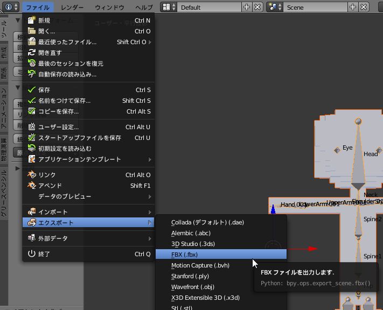Add a new scene next to Scene
This screenshot has width=383, height=310.
tap(353, 7)
